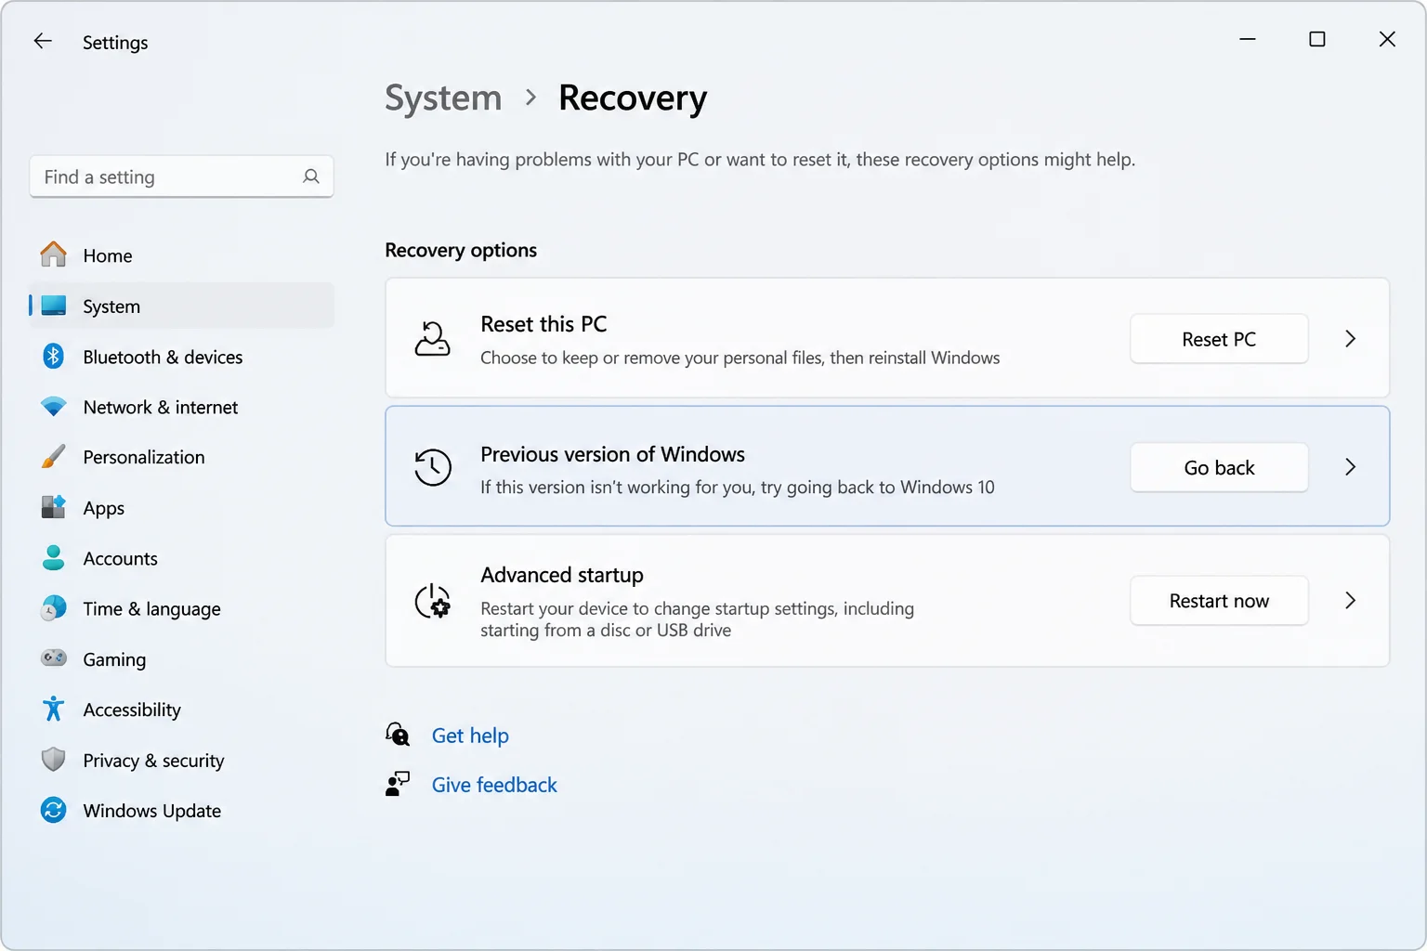Open Home in the sidebar
Screen dimensions: 1427x951
182,255
